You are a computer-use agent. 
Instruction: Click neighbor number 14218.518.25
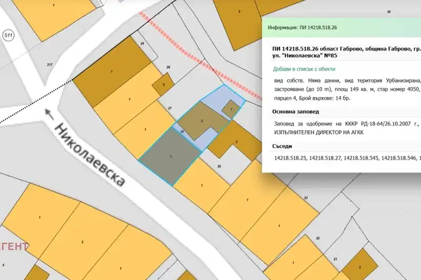click(290, 158)
